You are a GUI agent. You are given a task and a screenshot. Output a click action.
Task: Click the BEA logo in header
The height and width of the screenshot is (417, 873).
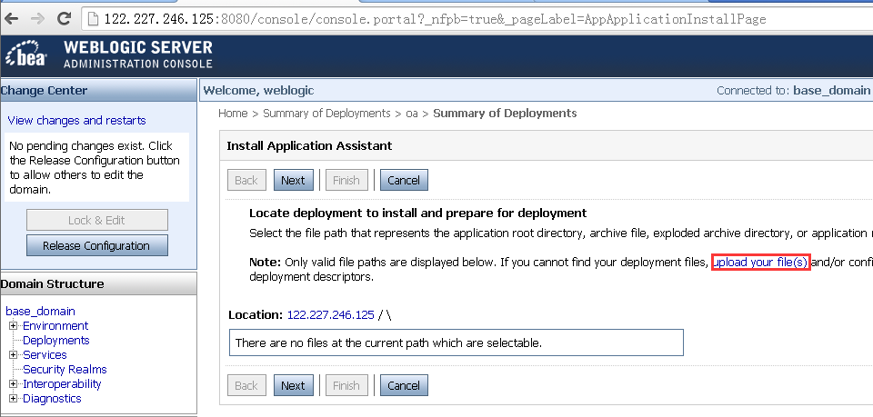click(25, 55)
